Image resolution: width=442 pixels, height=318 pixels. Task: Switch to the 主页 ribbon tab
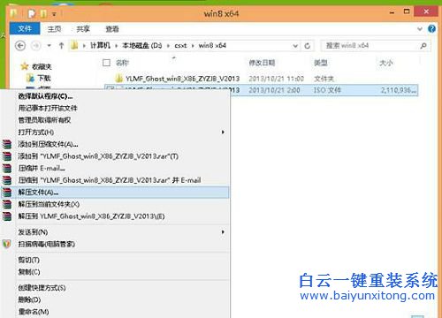pos(54,29)
